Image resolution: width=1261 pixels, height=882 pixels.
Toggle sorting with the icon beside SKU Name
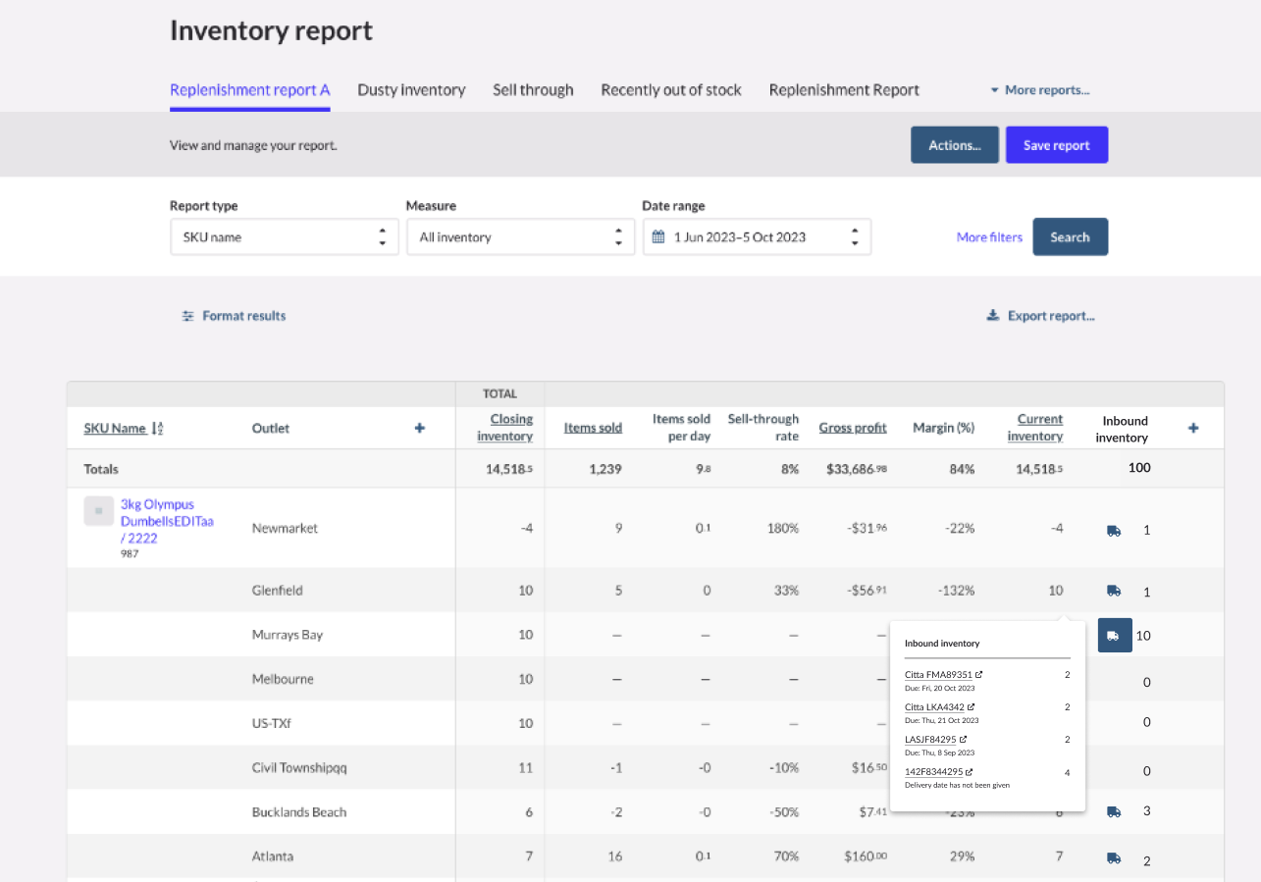click(156, 428)
